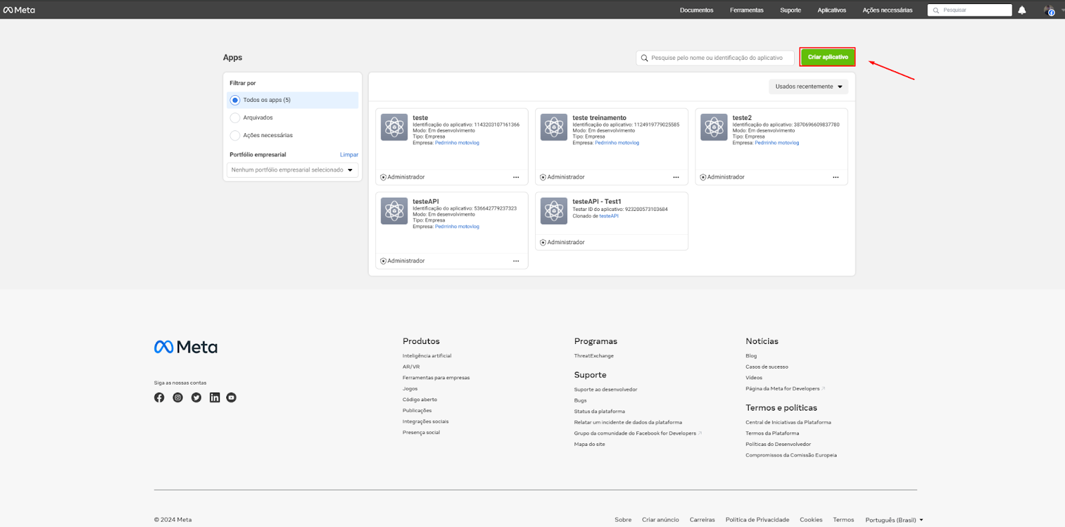The height and width of the screenshot is (527, 1065).
Task: Open the Português (Brasil) language selector
Action: pos(893,520)
